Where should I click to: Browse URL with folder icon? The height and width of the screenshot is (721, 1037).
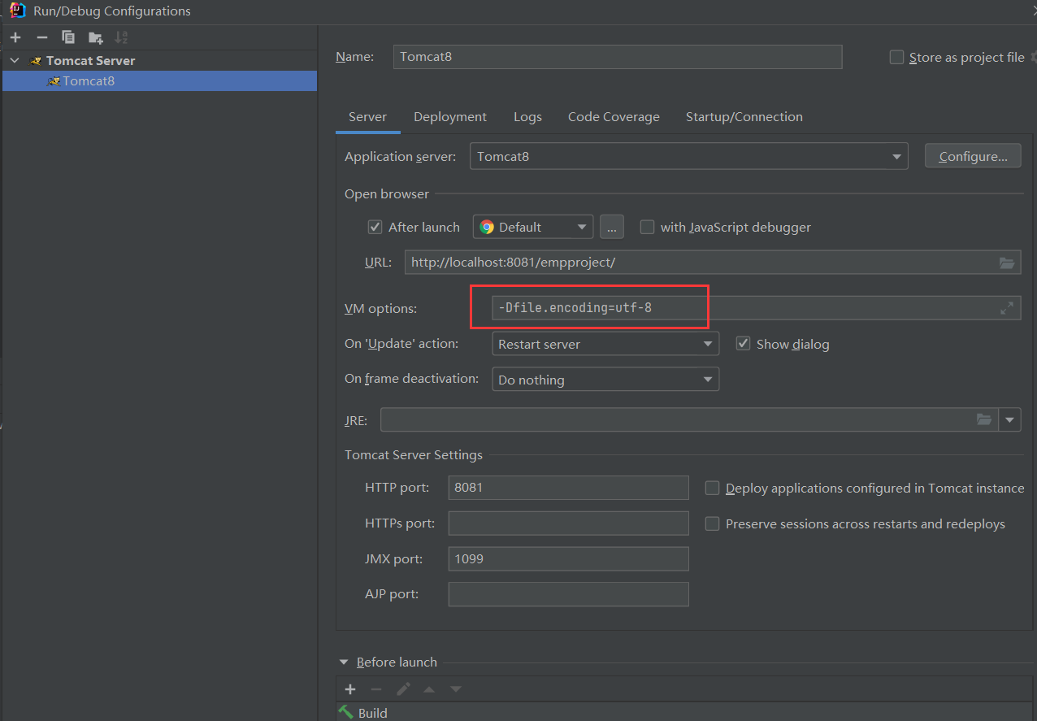click(x=1007, y=263)
